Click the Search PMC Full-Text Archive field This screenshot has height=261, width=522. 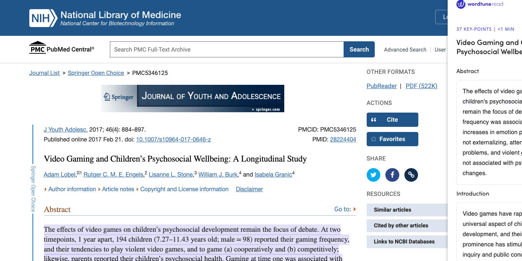pyautogui.click(x=227, y=49)
